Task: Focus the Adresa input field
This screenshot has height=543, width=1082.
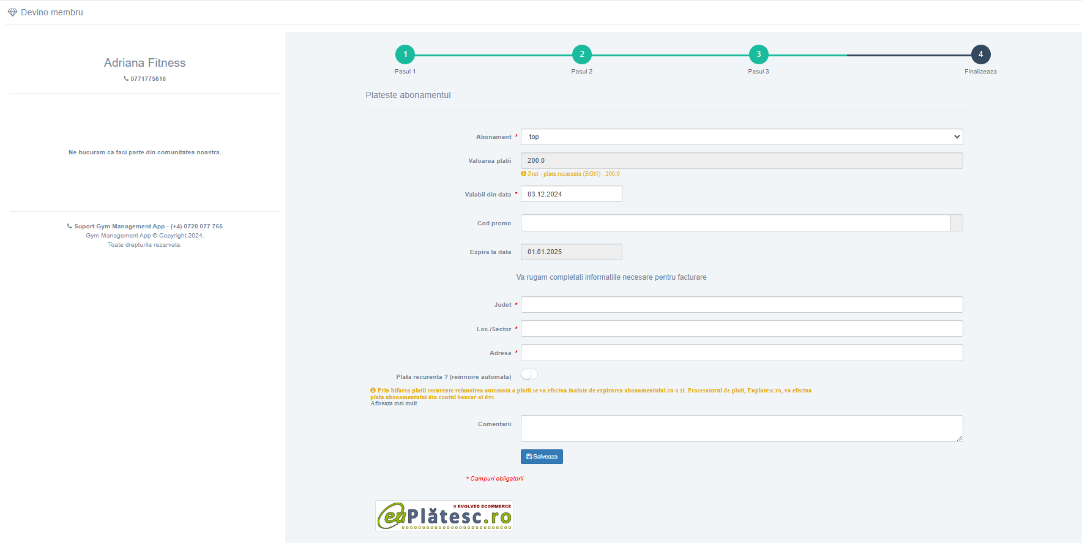Action: tap(742, 353)
